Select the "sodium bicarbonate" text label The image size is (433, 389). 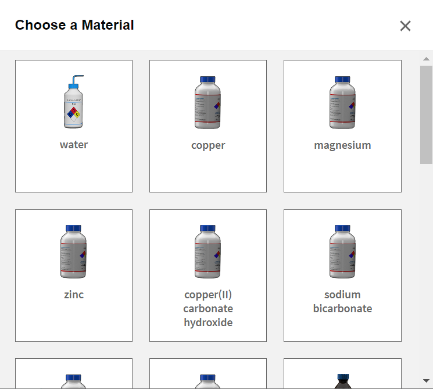click(x=342, y=301)
